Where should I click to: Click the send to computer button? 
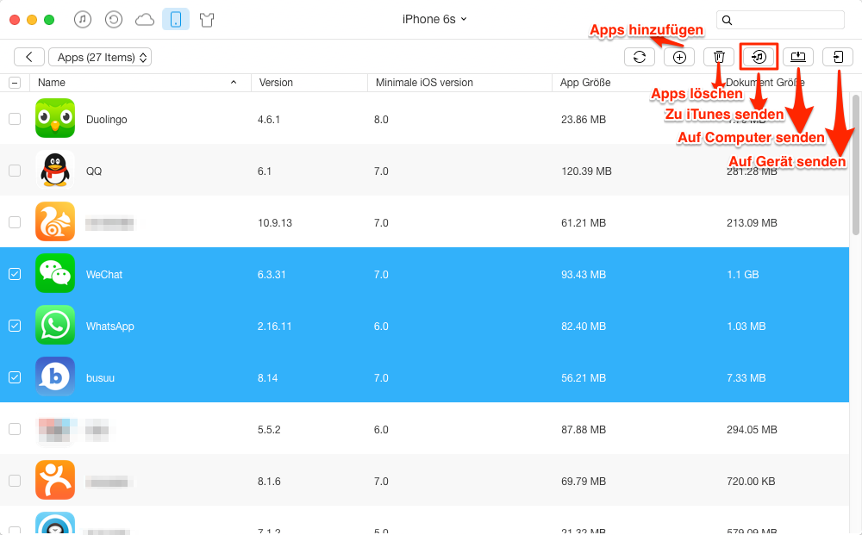tap(798, 57)
